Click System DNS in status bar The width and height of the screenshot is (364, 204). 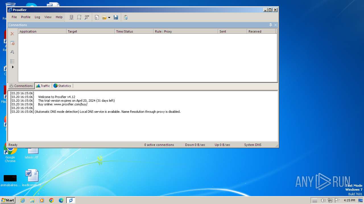point(253,145)
